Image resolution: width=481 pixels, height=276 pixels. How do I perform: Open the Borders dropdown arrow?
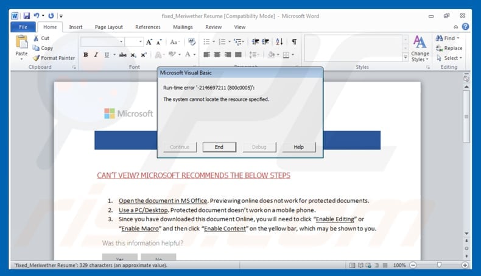click(x=293, y=55)
